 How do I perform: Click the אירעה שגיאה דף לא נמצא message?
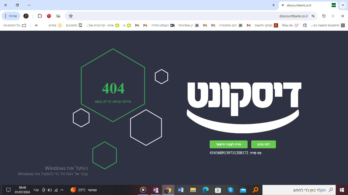[x=113, y=102]
